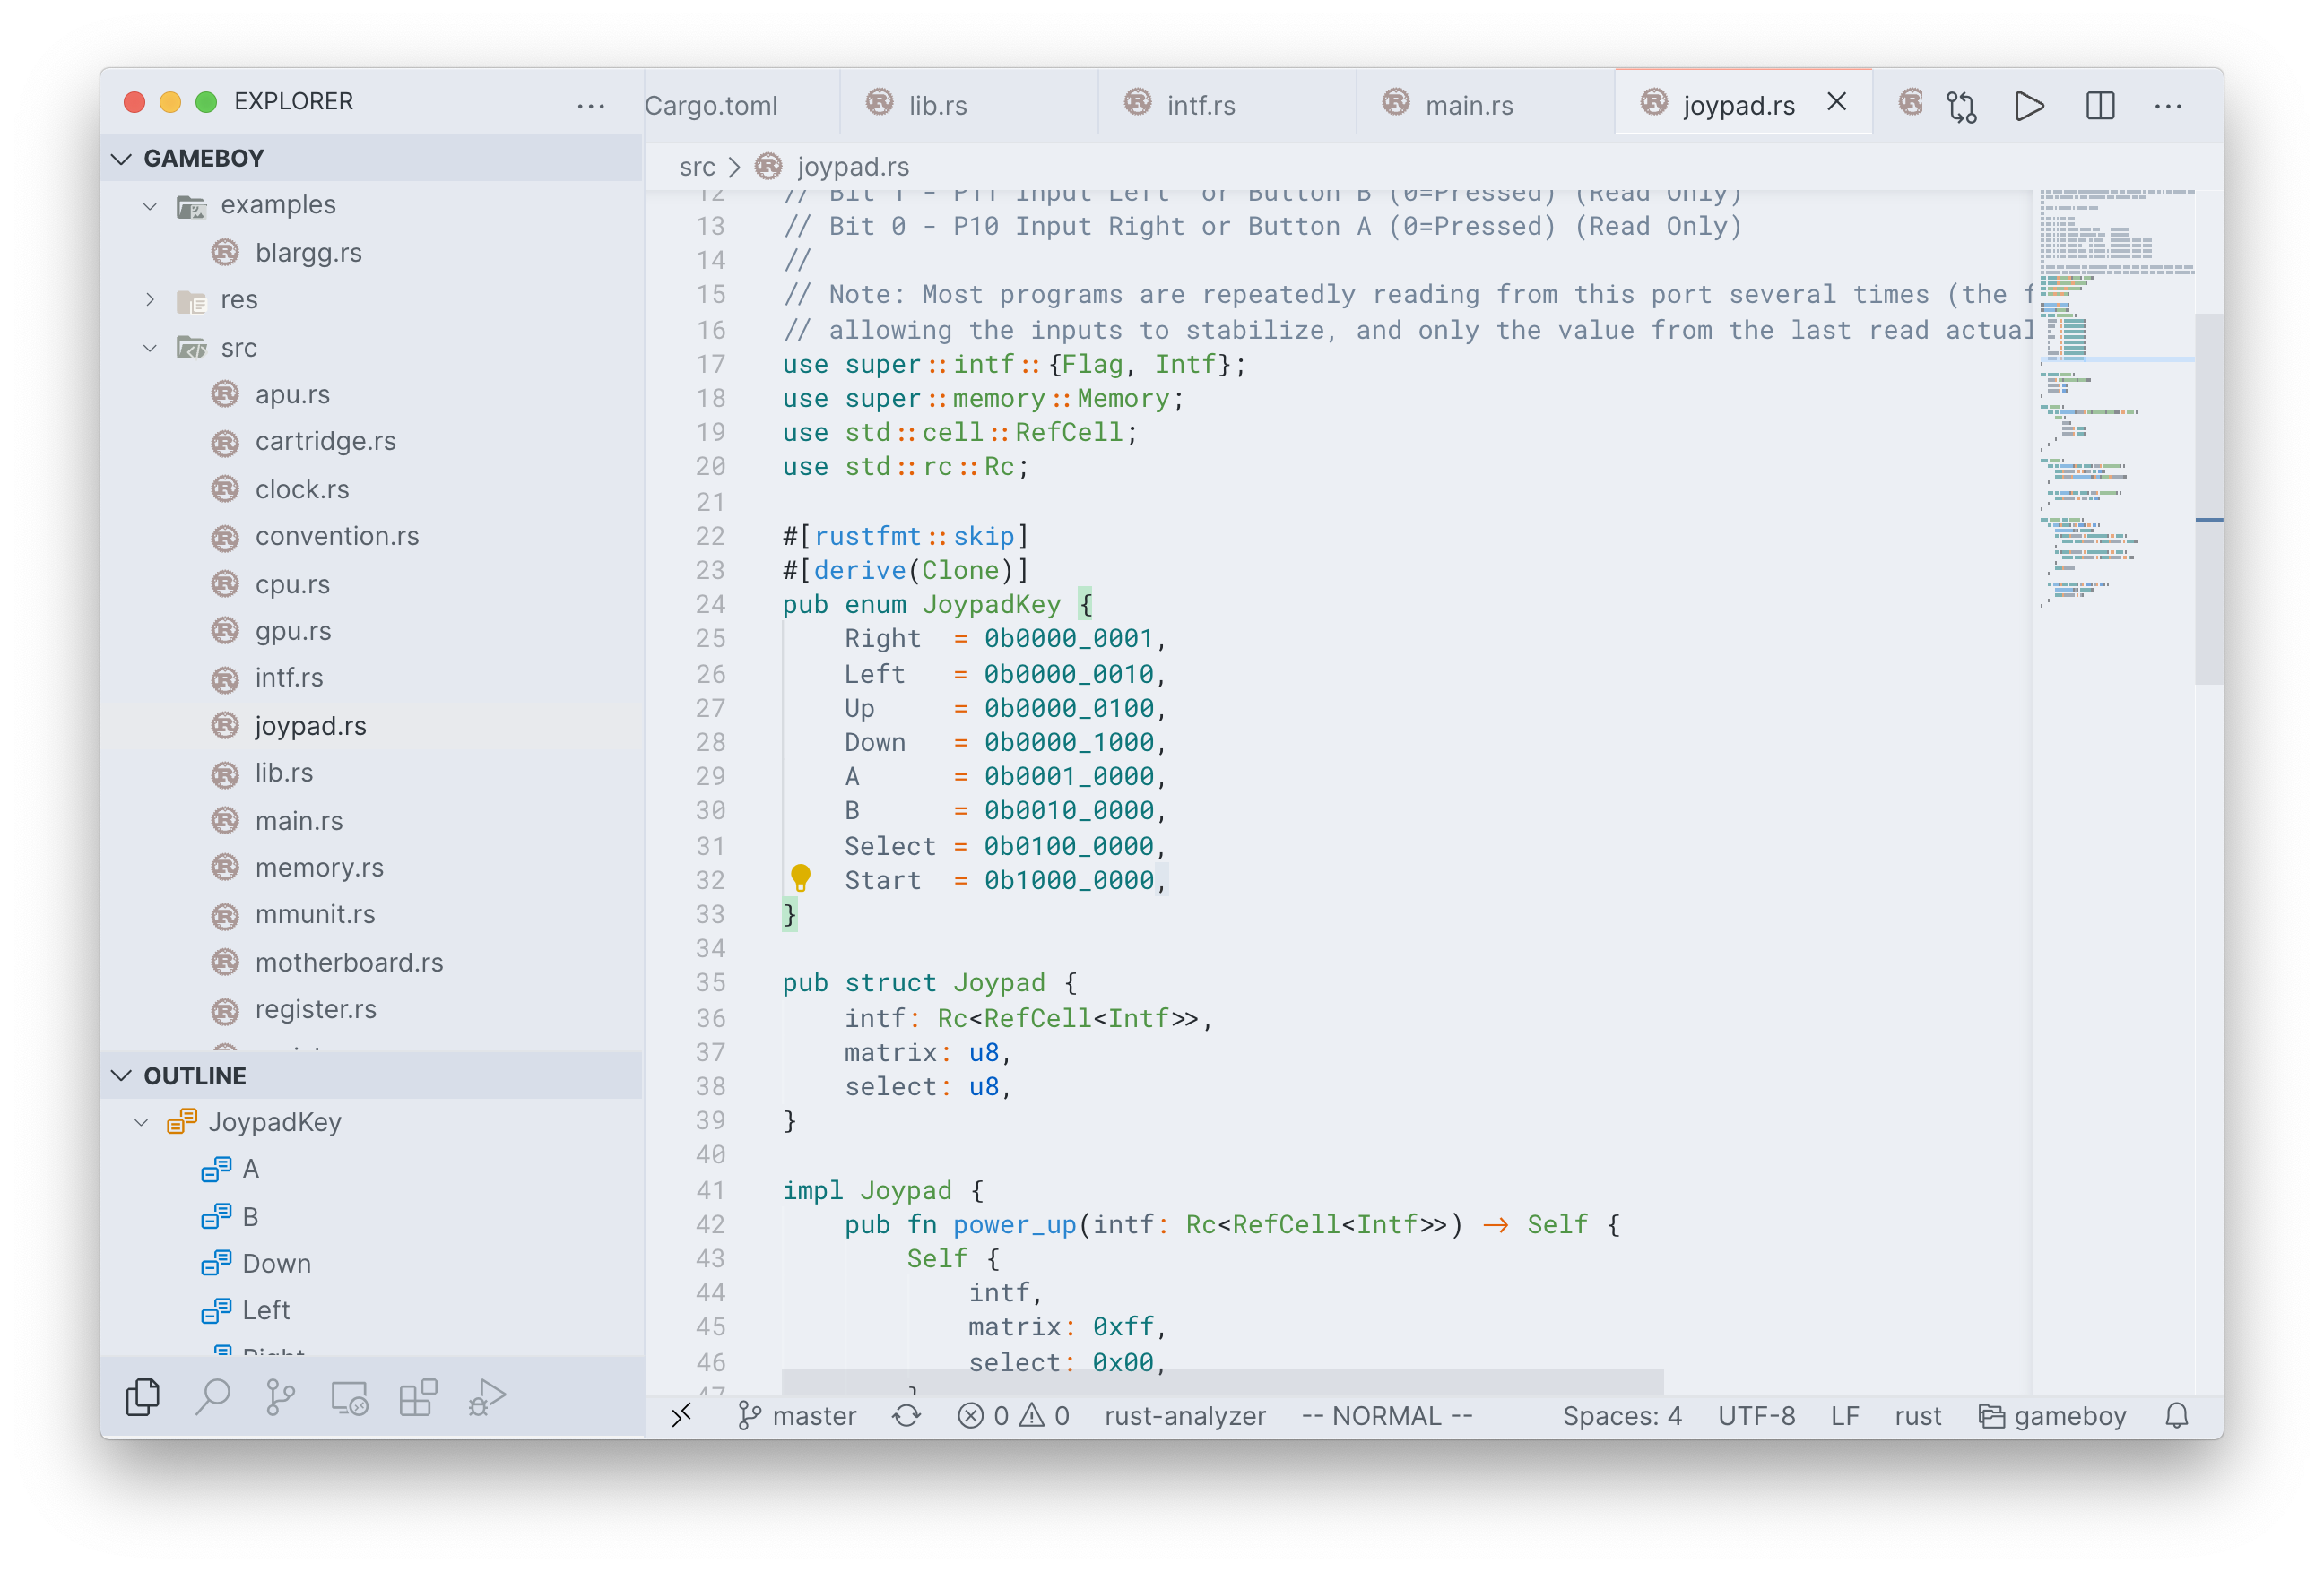
Task: Click the vertical scrollbar in the editor
Action: coord(2208,500)
